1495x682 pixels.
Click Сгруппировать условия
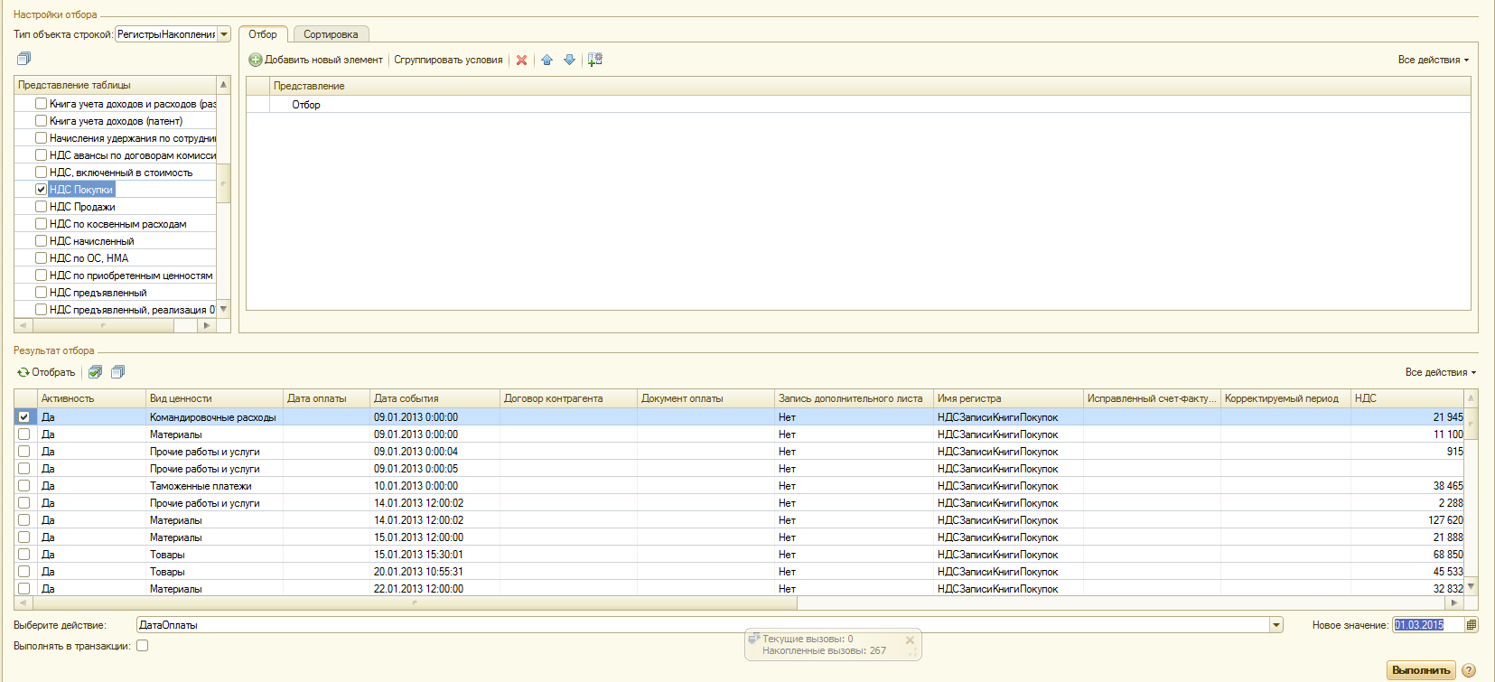point(448,60)
